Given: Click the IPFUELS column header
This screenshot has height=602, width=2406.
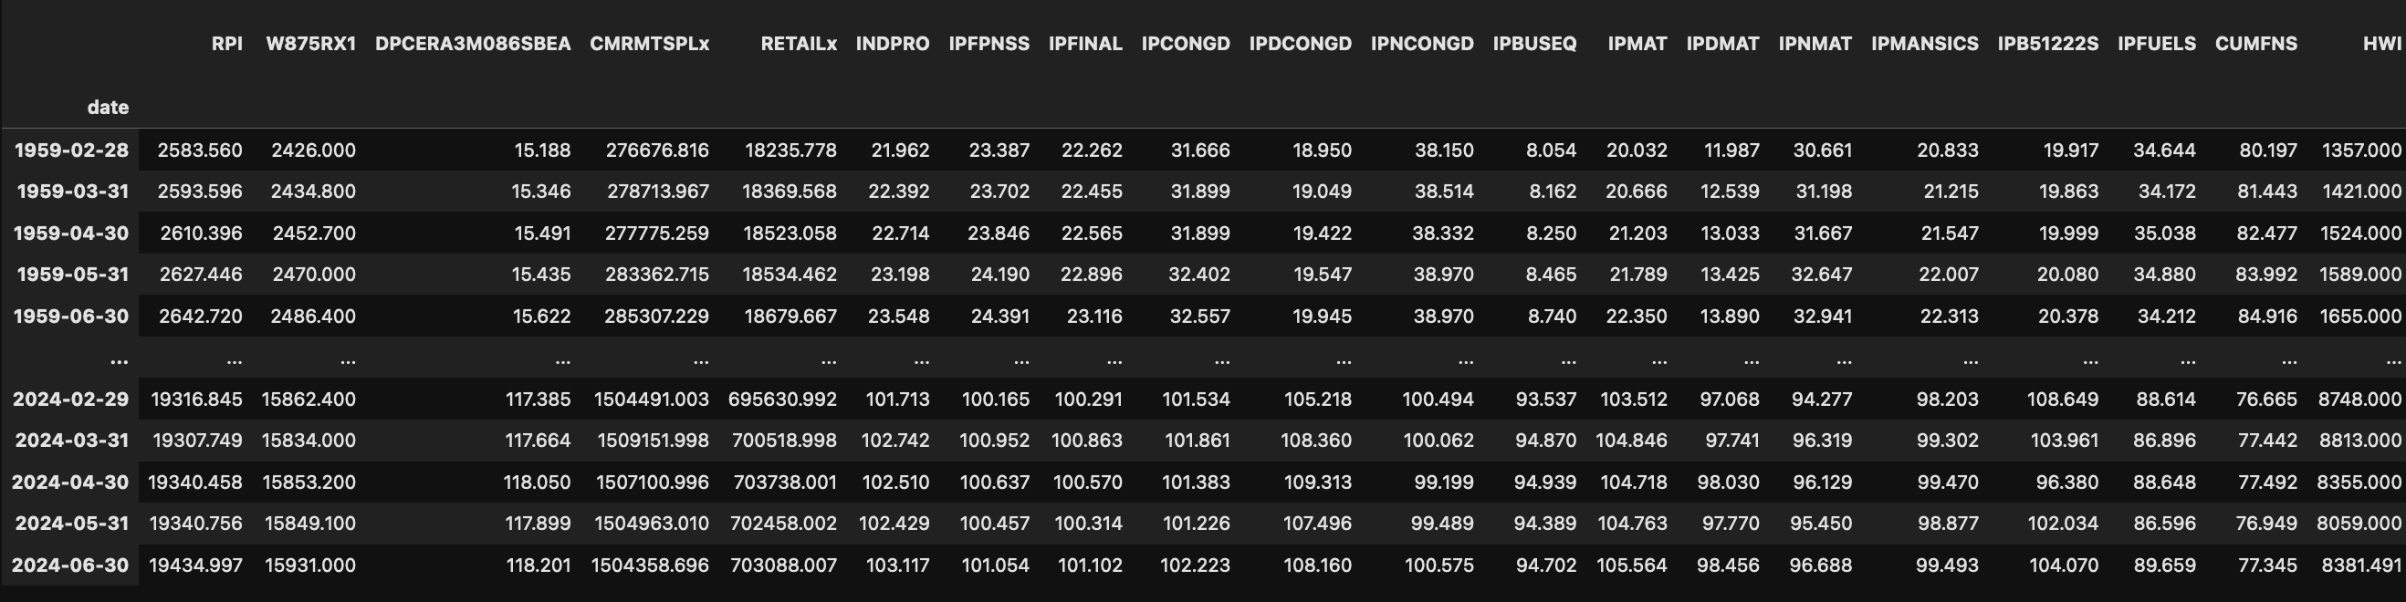Looking at the screenshot, I should click(x=2156, y=44).
